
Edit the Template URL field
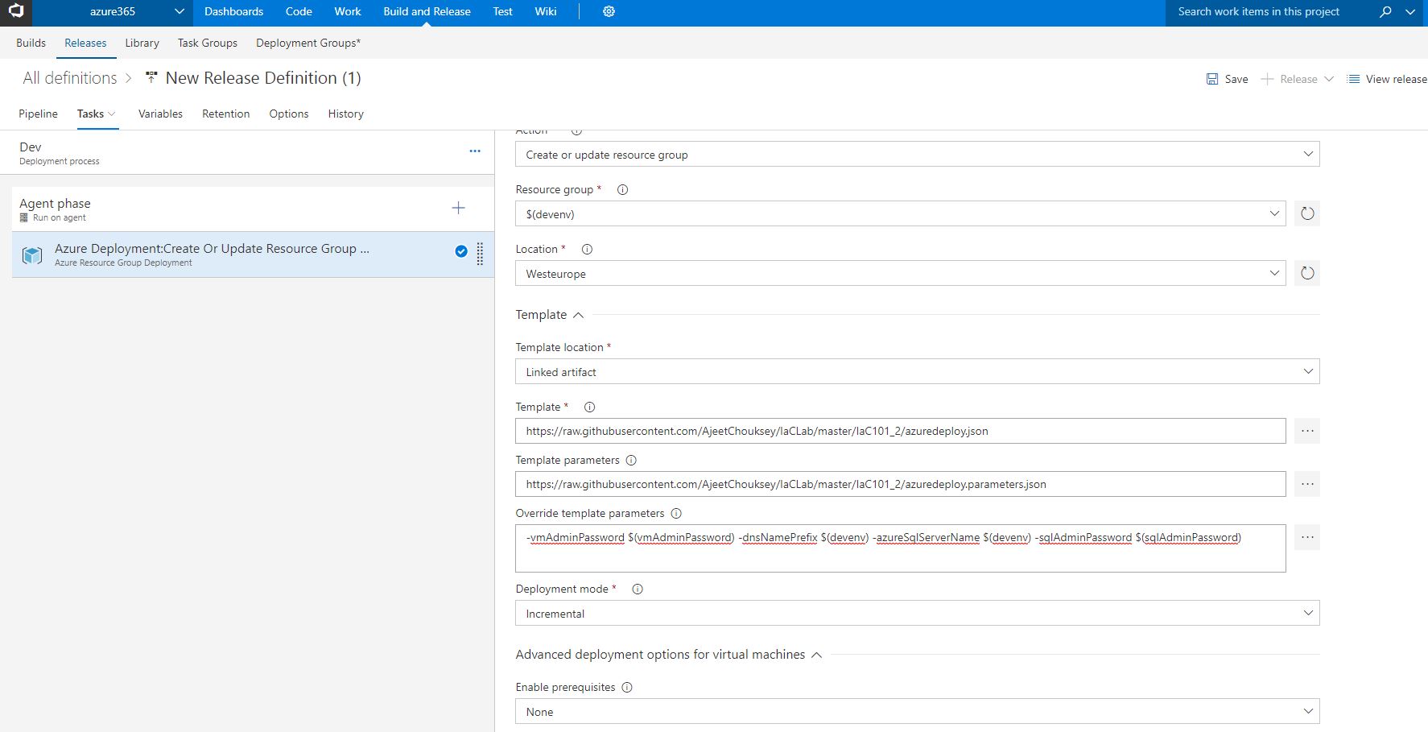click(x=900, y=431)
